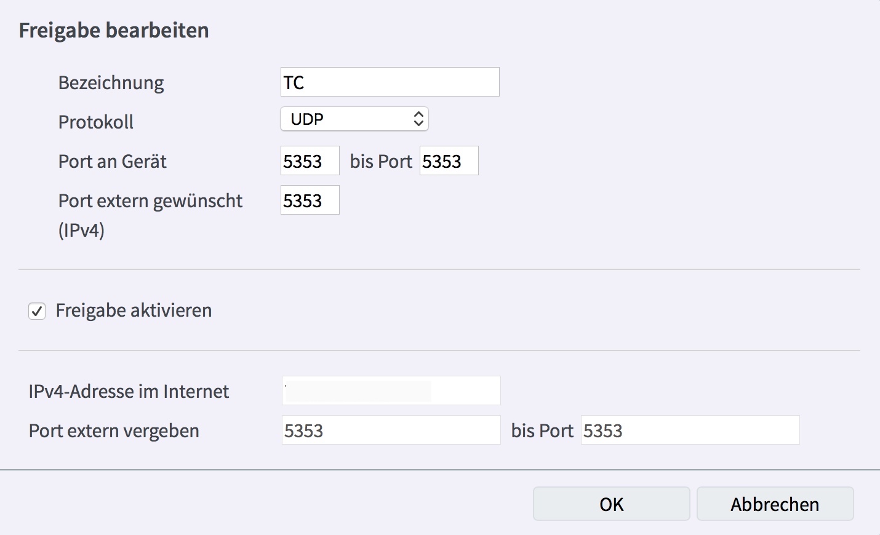Click the IPv4-Adresse im Internet label
Image resolution: width=880 pixels, height=535 pixels.
[129, 392]
